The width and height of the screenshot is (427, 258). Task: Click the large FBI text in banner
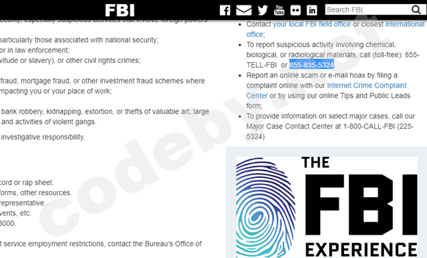tap(361, 205)
